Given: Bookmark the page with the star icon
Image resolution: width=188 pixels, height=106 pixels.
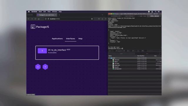Looking at the screenshot, I should (92, 19).
